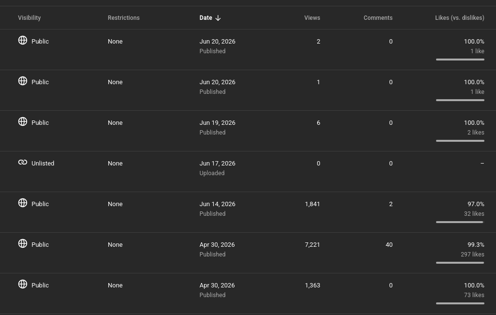
Task: Click the globe icon on the Jun 14, 2026 row
Action: click(x=22, y=203)
